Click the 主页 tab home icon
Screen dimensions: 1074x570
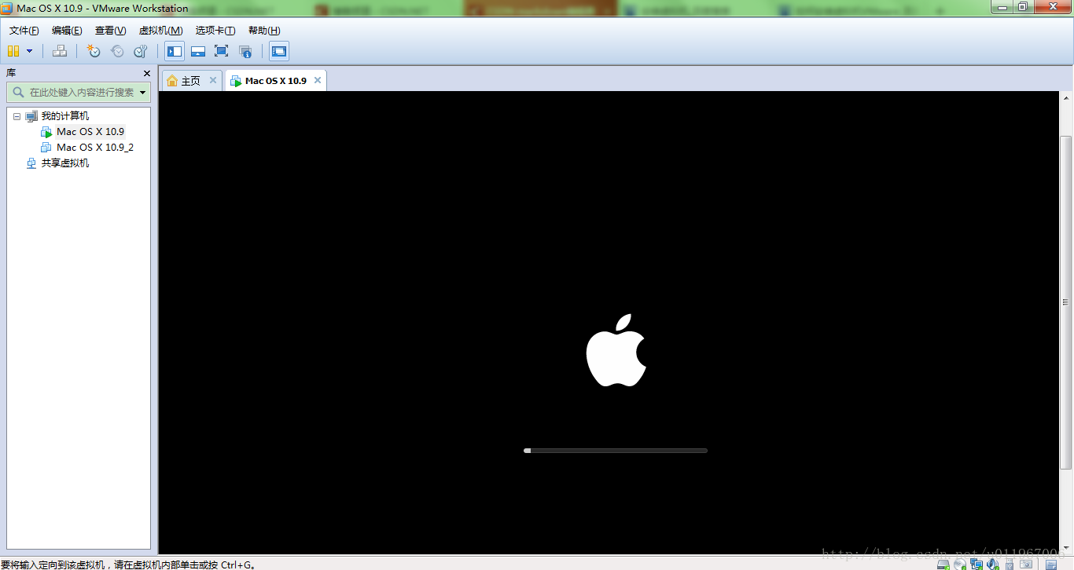[172, 81]
